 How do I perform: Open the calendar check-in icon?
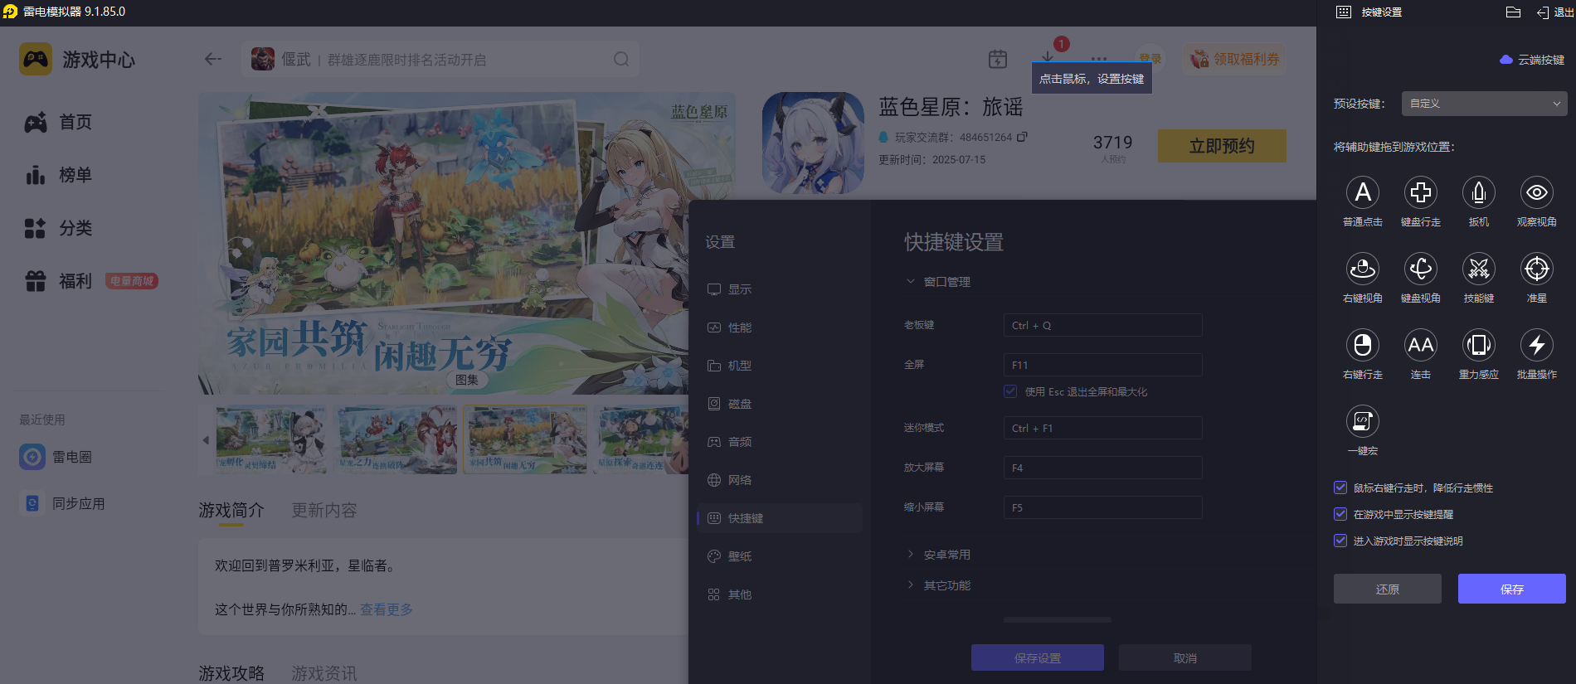[998, 59]
